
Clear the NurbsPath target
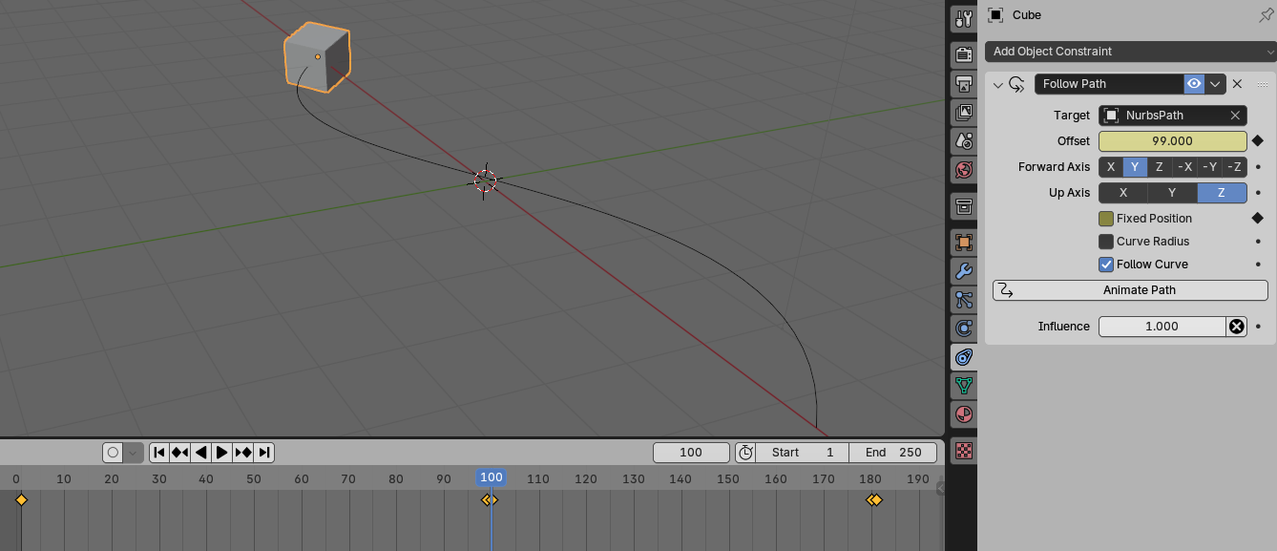pyautogui.click(x=1235, y=116)
